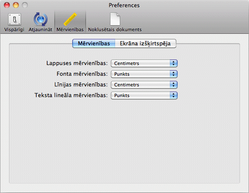This screenshot has width=249, height=193.
Task: Open the Līnijas mērvienības dropdown
Action: coord(144,85)
